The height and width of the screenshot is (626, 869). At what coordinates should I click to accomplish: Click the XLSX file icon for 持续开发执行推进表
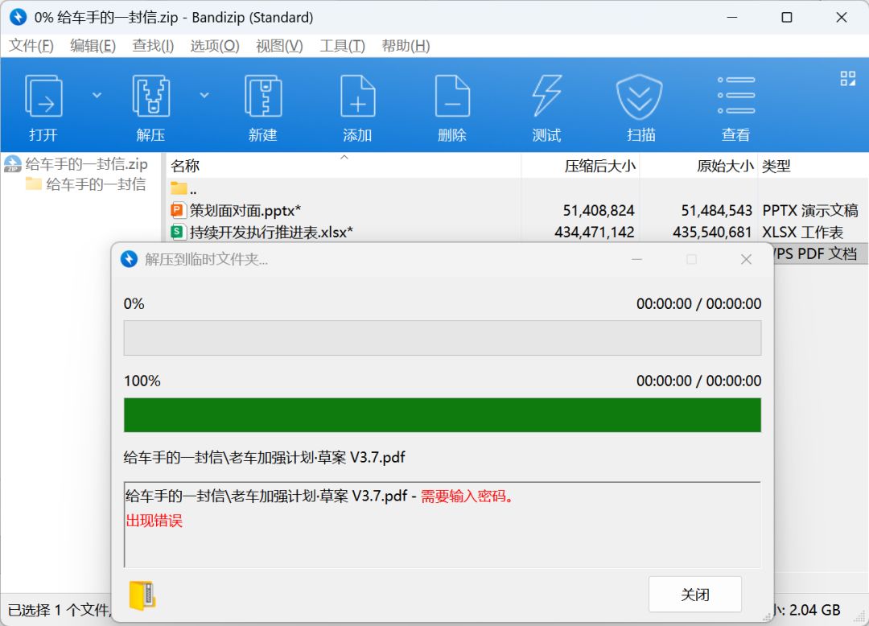(177, 232)
